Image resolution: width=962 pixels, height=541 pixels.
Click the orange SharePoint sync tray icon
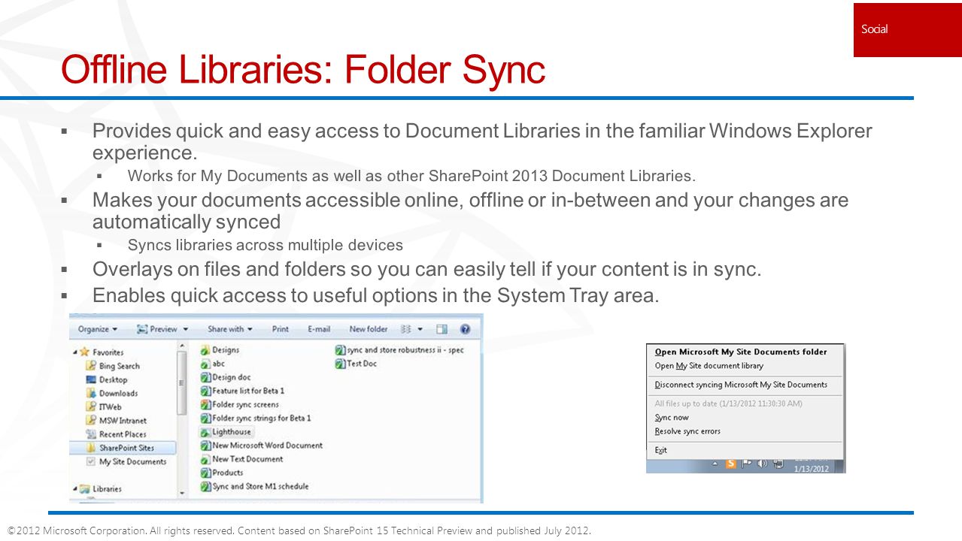click(731, 464)
